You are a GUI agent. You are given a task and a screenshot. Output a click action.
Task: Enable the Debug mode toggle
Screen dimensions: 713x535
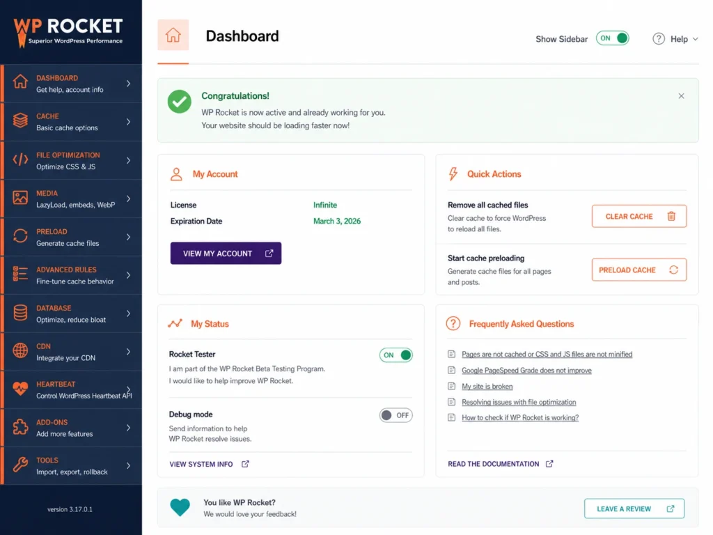point(396,415)
